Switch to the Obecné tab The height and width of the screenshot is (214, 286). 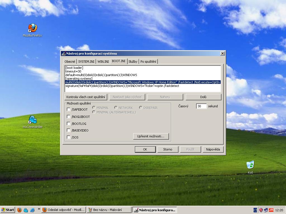(x=70, y=62)
